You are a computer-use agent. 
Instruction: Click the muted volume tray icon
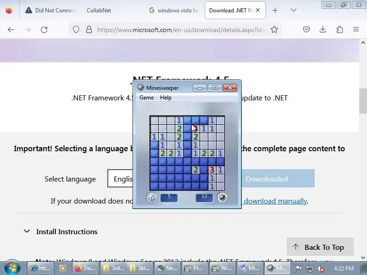point(321,269)
